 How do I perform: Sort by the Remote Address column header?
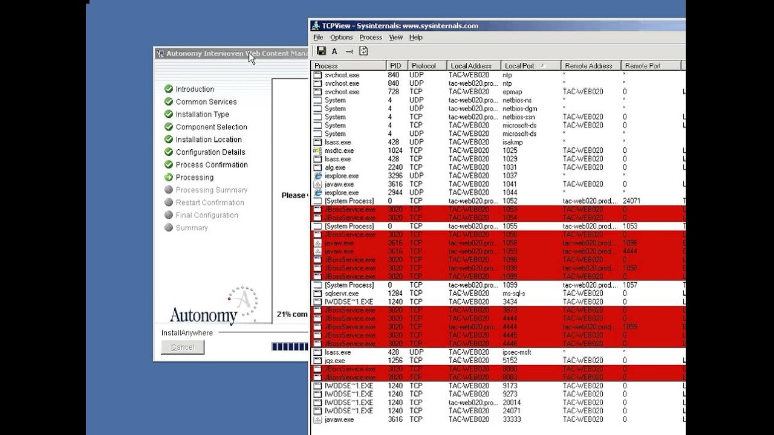(x=591, y=66)
